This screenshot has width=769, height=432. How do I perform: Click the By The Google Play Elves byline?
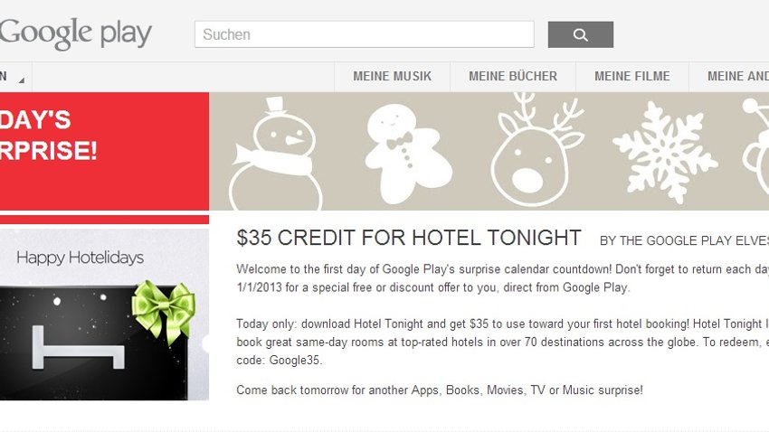tap(684, 240)
